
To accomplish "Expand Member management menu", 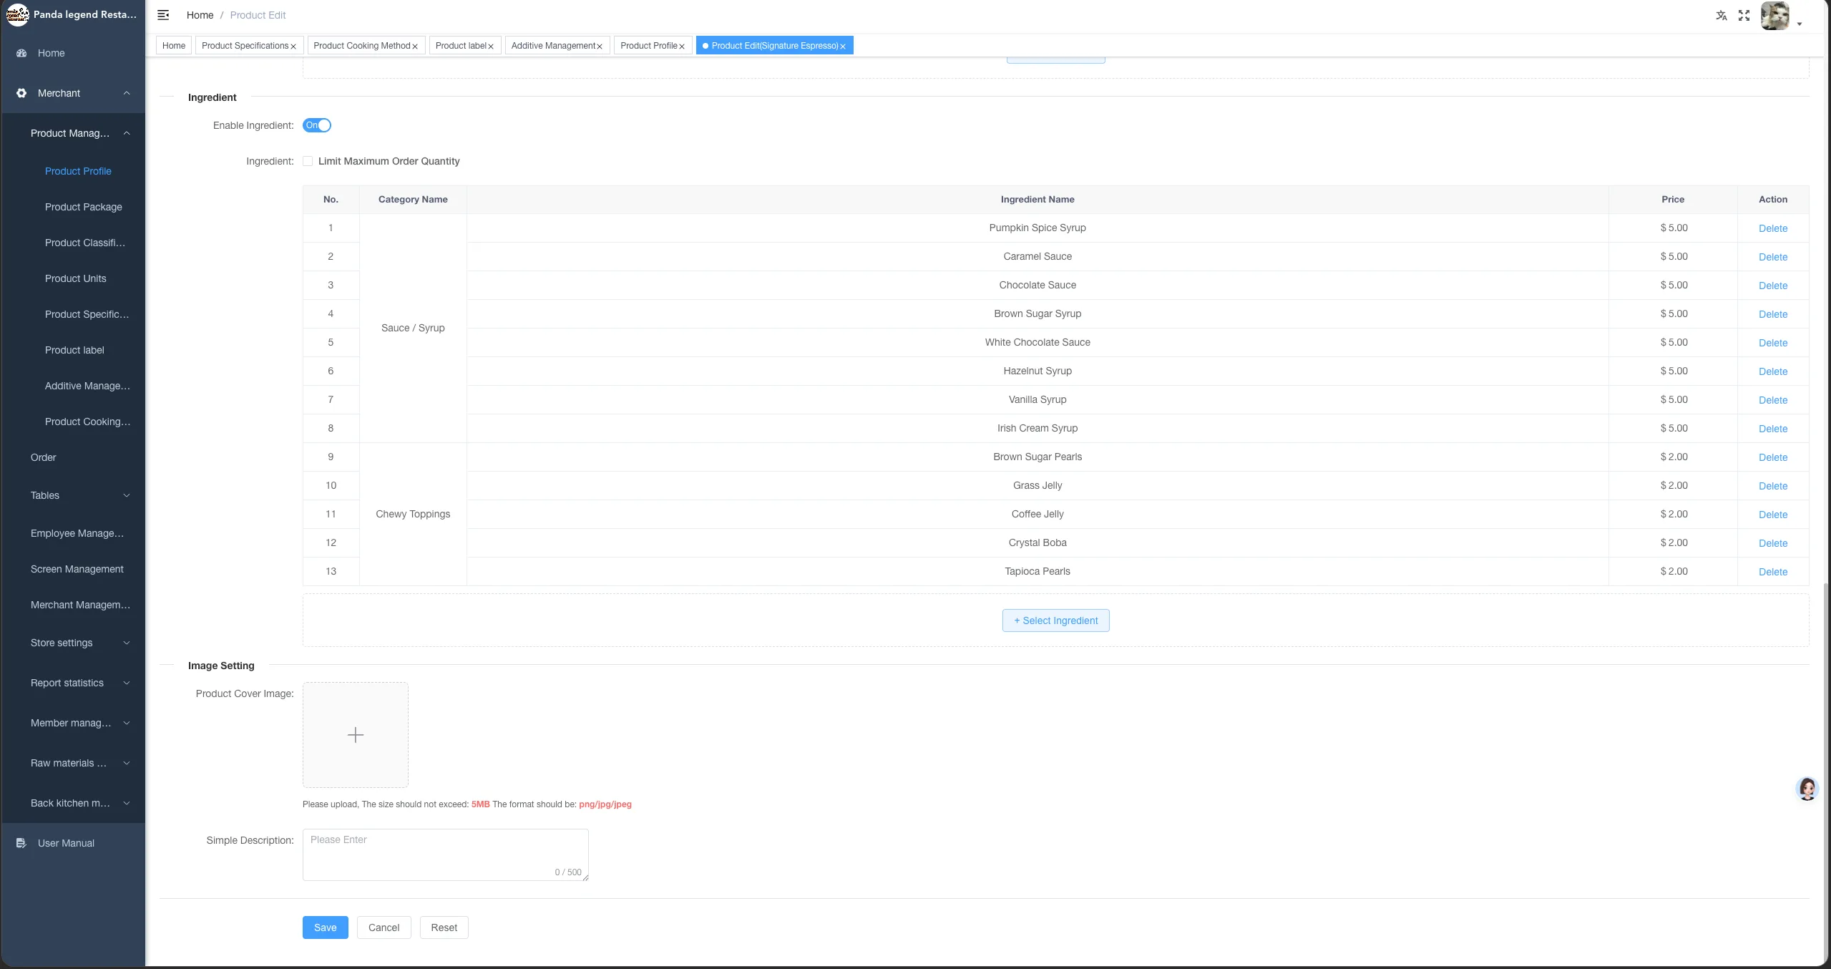I will point(127,723).
